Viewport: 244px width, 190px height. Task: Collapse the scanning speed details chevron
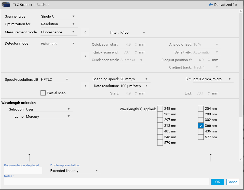click(85, 86)
